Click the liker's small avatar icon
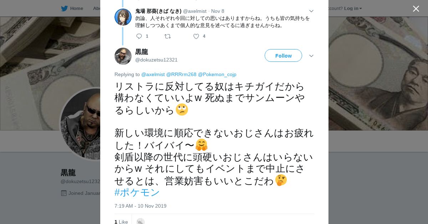The image size is (428, 224). [x=141, y=221]
